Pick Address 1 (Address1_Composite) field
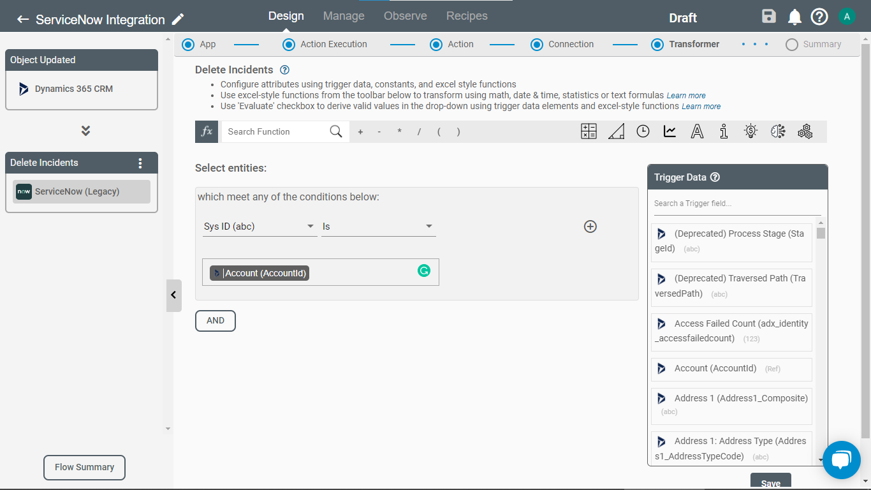The height and width of the screenshot is (490, 871). coord(731,406)
